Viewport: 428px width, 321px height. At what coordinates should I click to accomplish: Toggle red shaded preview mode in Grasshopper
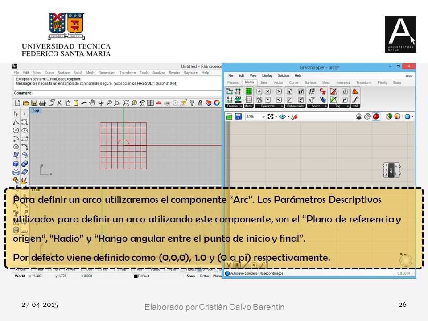[x=376, y=117]
